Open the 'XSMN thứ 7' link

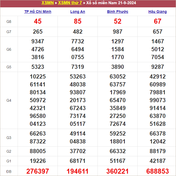tap(70, 3)
